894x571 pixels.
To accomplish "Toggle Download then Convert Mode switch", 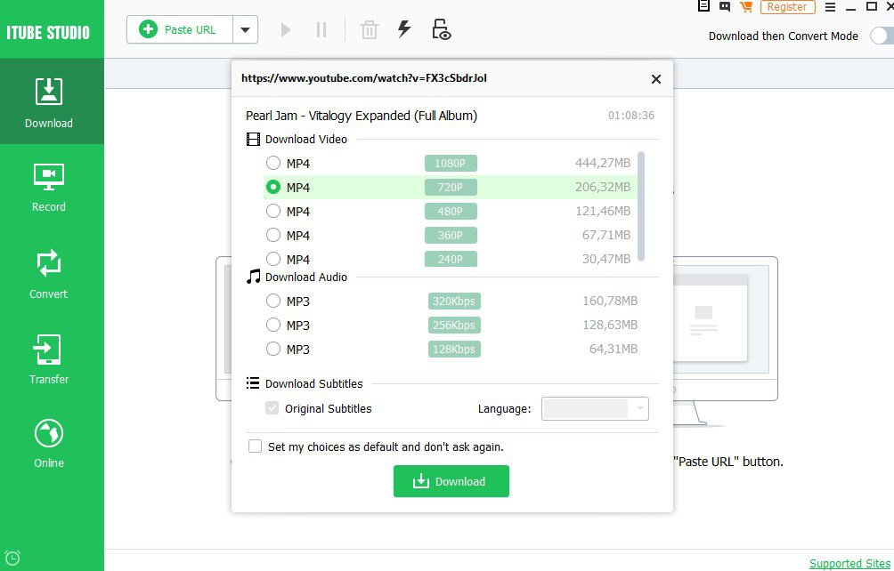I will click(881, 36).
